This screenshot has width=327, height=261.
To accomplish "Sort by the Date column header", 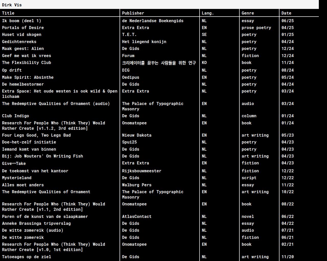I will click(x=286, y=13).
